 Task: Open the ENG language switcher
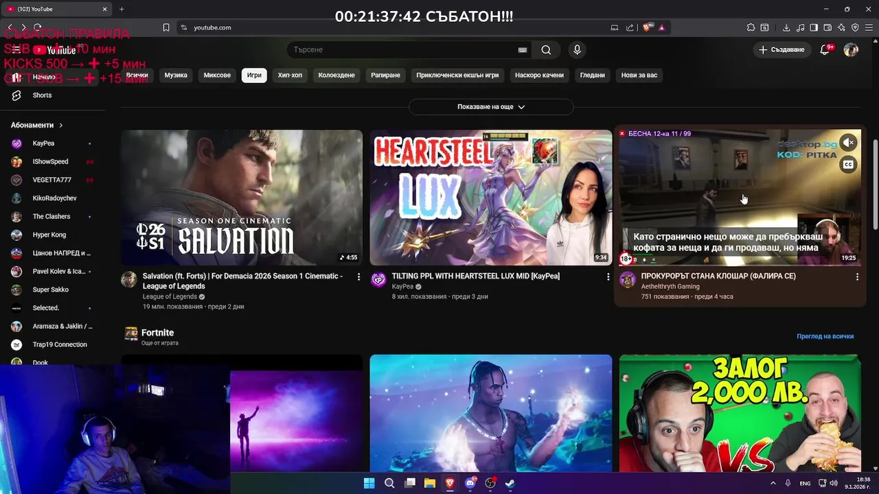tap(805, 483)
